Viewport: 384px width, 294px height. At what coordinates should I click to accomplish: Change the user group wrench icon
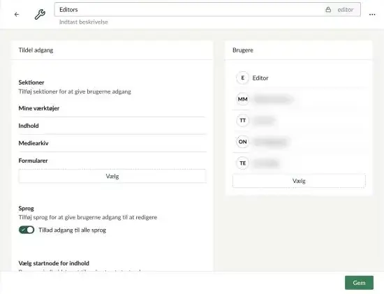40,15
